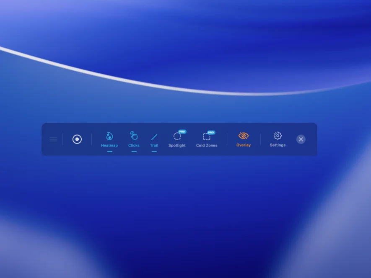Toggle the Overlay crossed-eye visibility icon
The image size is (371, 278).
(244, 136)
